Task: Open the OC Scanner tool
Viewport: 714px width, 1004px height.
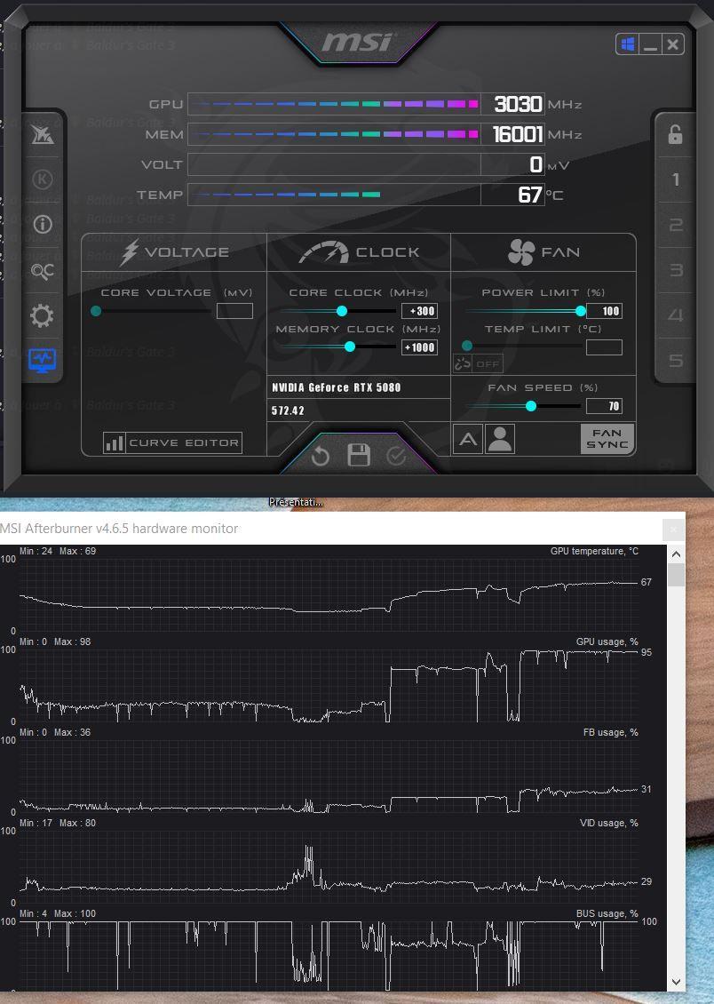Action: [42, 271]
